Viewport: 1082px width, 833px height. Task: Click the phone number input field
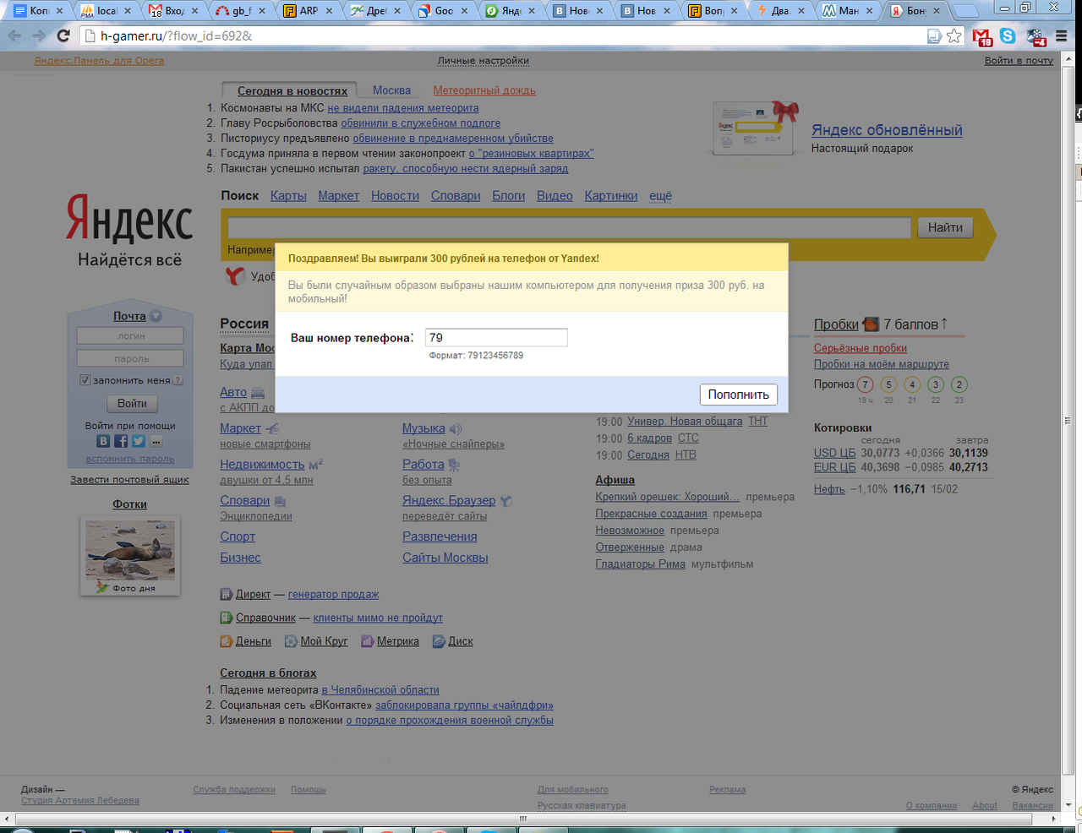(496, 338)
